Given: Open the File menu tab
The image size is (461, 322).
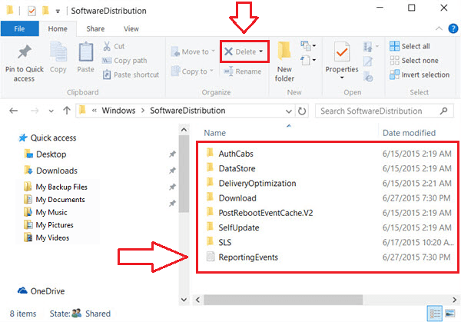Looking at the screenshot, I should tap(19, 28).
